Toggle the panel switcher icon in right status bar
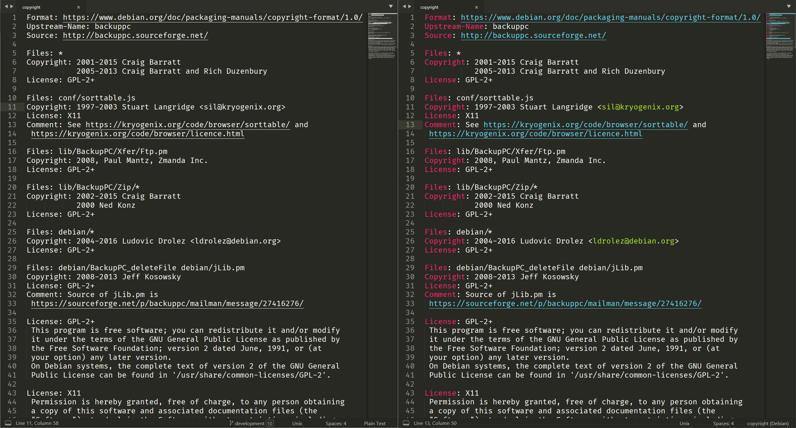Image resolution: width=796 pixels, height=428 pixels. point(406,423)
